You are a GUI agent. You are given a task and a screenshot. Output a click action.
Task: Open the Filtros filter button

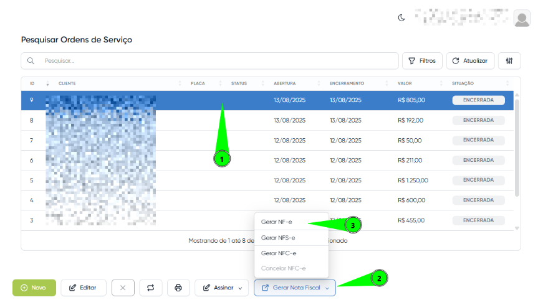point(422,61)
